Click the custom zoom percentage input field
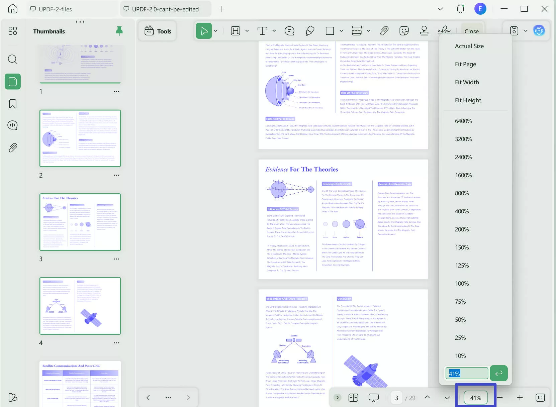This screenshot has height=407, width=556. click(467, 374)
